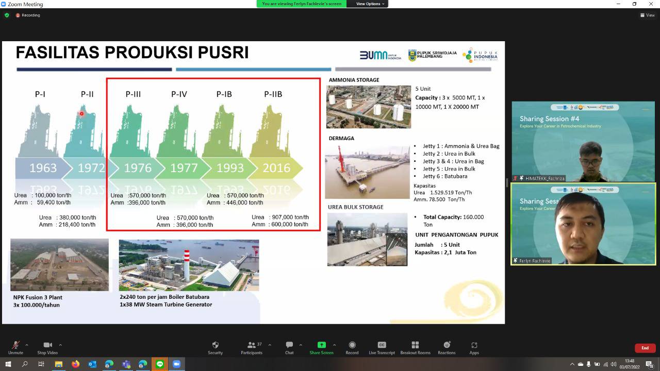Open Firefox from taskbar
The height and width of the screenshot is (371, 660).
[x=76, y=364]
